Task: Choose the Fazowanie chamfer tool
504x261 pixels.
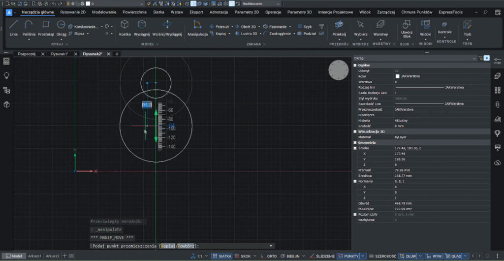Action: [275, 27]
